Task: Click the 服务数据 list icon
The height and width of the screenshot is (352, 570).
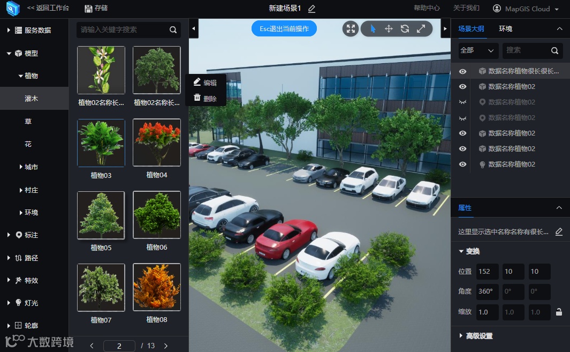Action: click(18, 30)
